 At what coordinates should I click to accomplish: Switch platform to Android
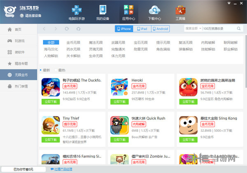pos(161,29)
